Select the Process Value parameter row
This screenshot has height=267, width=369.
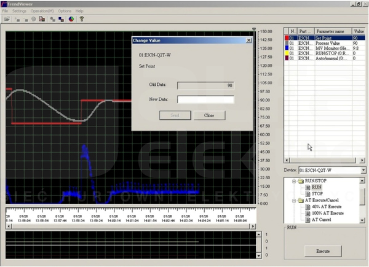325,43
